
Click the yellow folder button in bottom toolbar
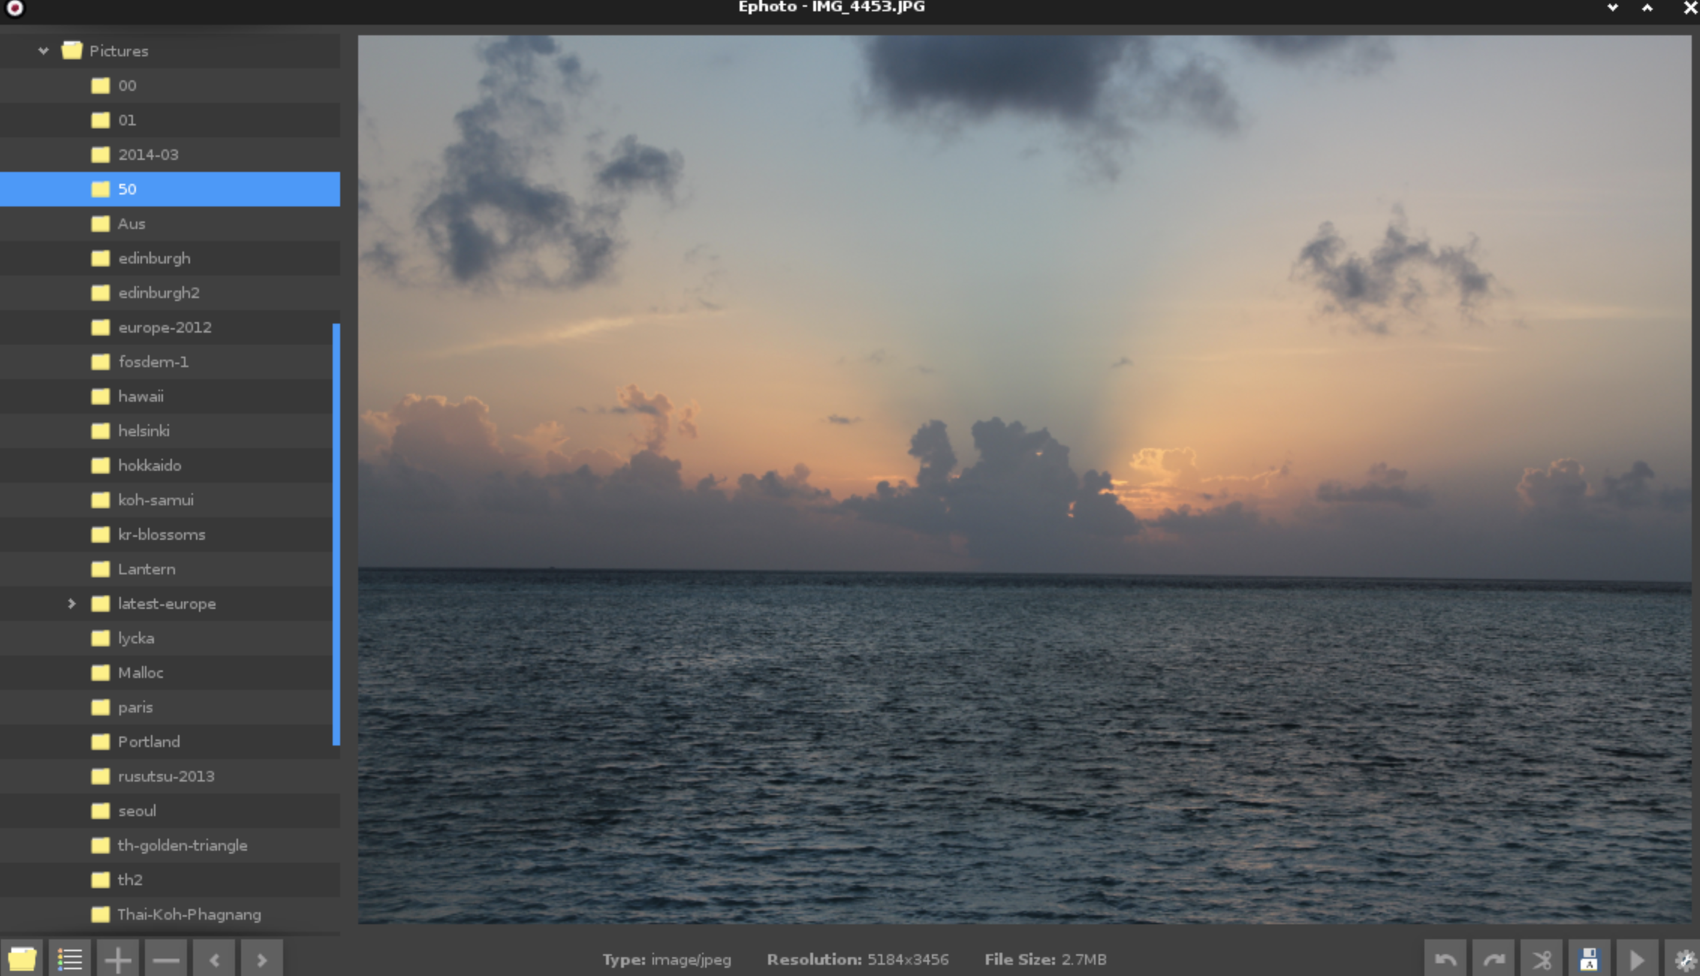[x=22, y=959]
